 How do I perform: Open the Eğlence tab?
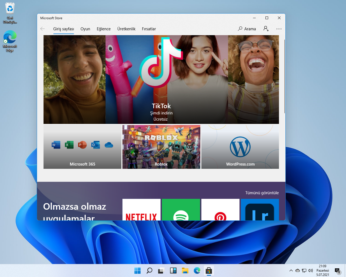[x=104, y=29]
